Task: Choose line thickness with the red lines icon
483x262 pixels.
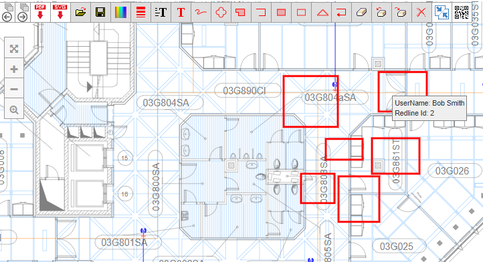Action: pyautogui.click(x=140, y=12)
